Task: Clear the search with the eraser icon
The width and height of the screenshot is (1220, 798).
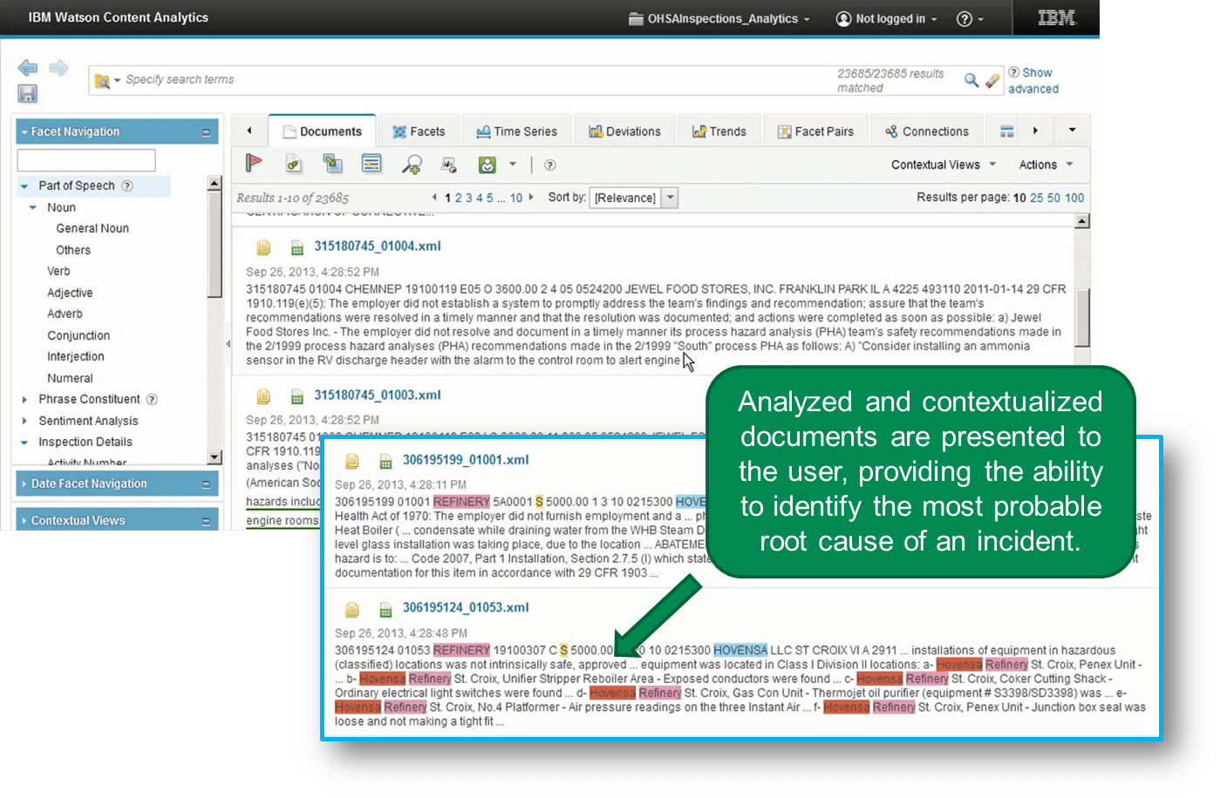Action: click(992, 80)
